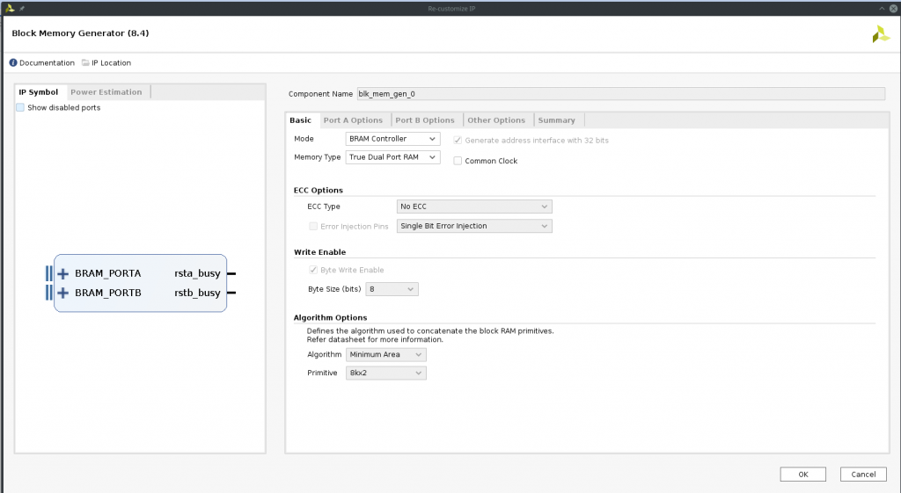Open the Algorithm dropdown
Viewport: 901px width, 493px height.
[386, 354]
